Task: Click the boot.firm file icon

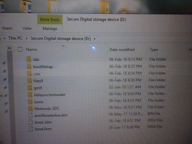Action: (31, 129)
